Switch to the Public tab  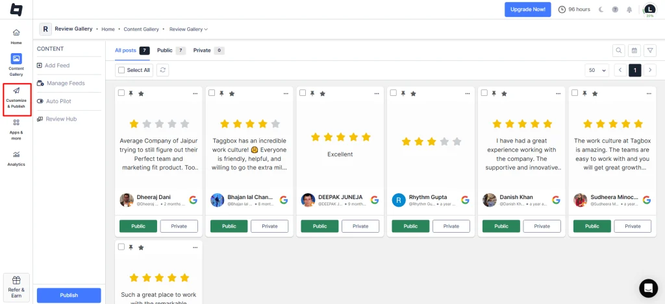[x=171, y=51]
